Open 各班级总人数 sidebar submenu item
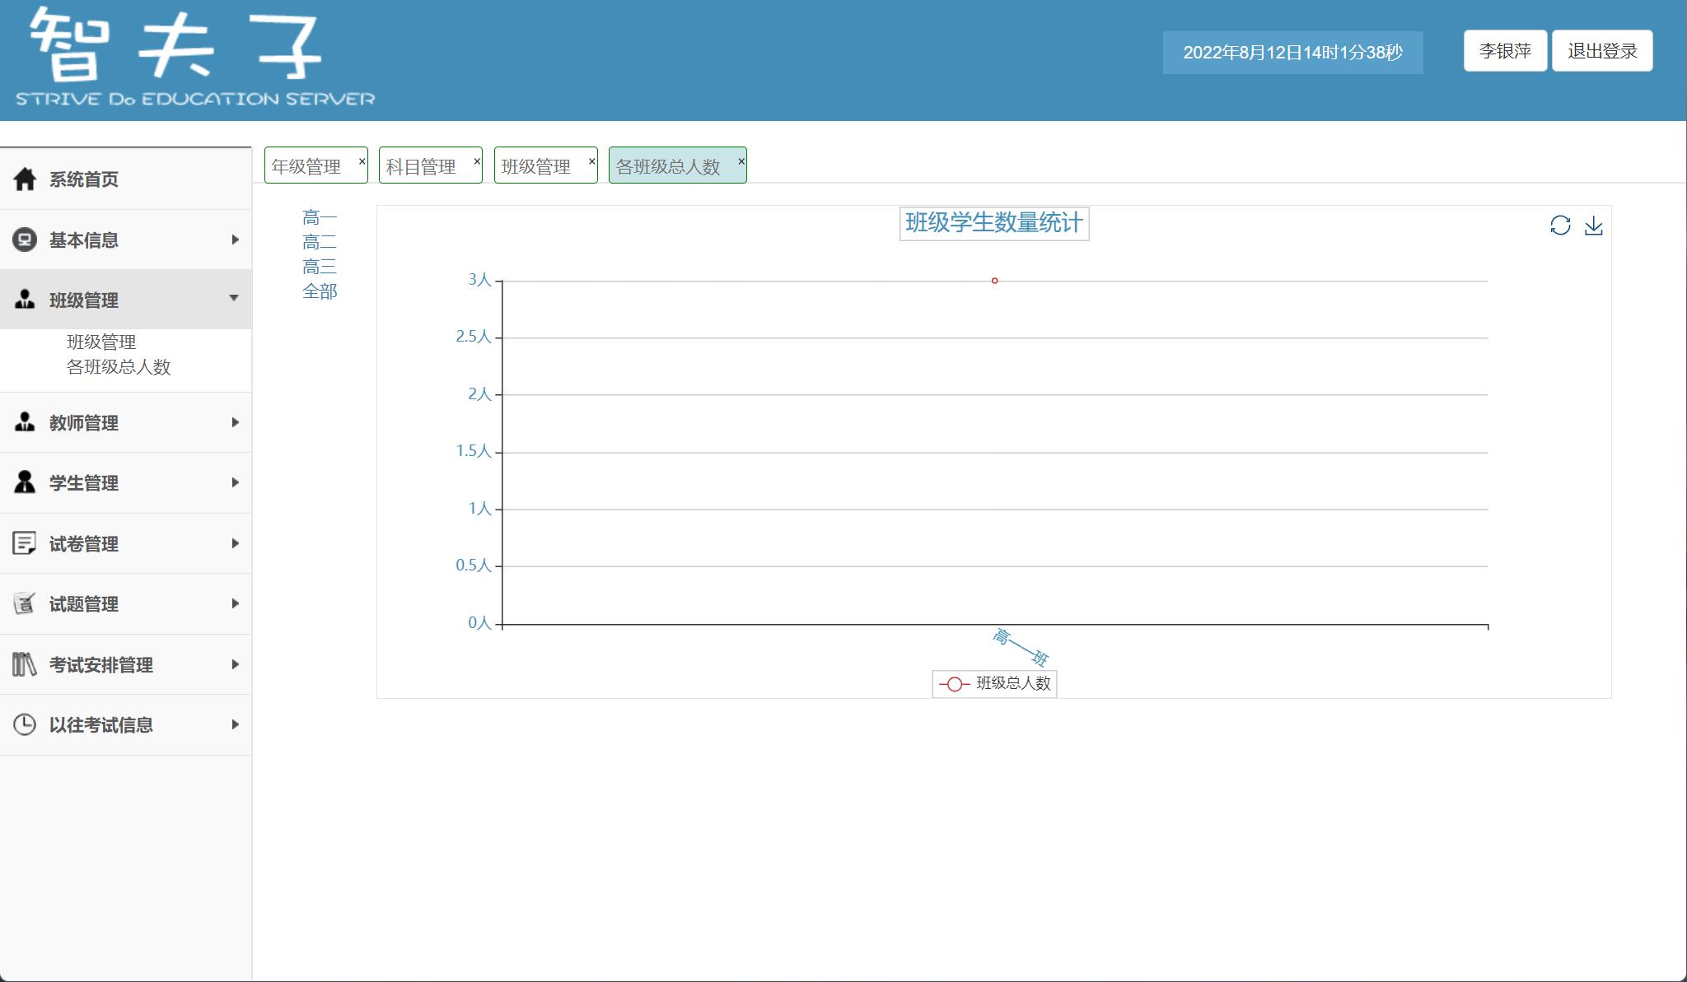This screenshot has height=982, width=1687. 119,366
